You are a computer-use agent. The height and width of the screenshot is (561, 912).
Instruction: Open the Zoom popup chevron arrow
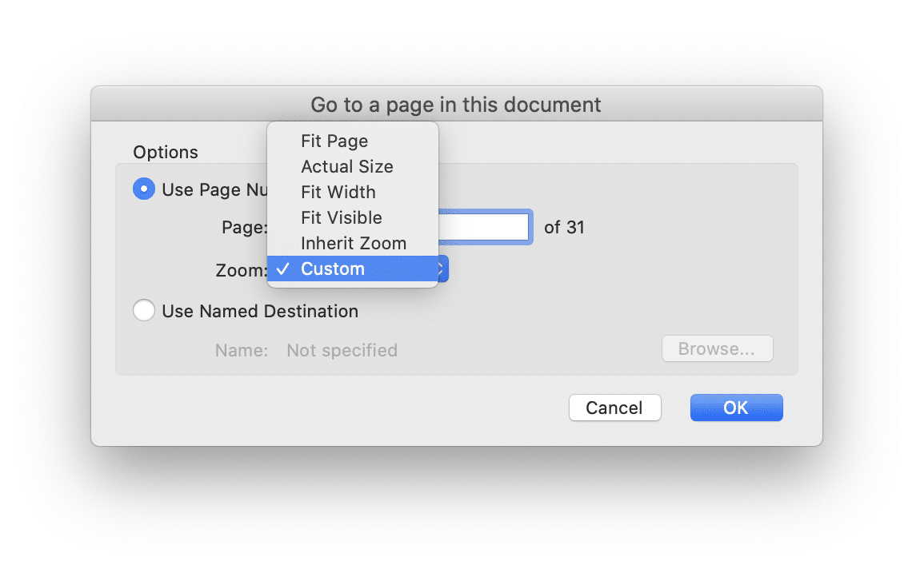click(439, 269)
